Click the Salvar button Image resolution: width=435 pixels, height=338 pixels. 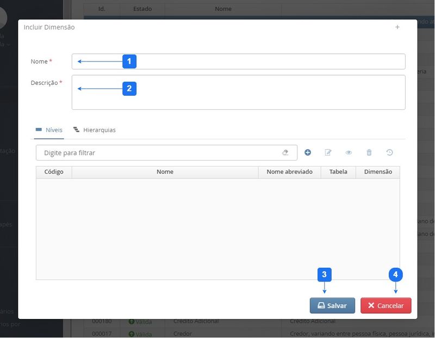click(x=332, y=305)
